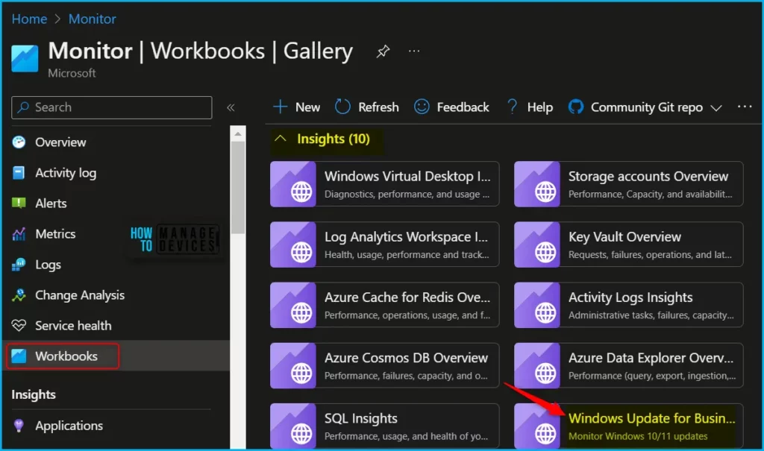Click the smiley Feedback icon

click(x=422, y=107)
